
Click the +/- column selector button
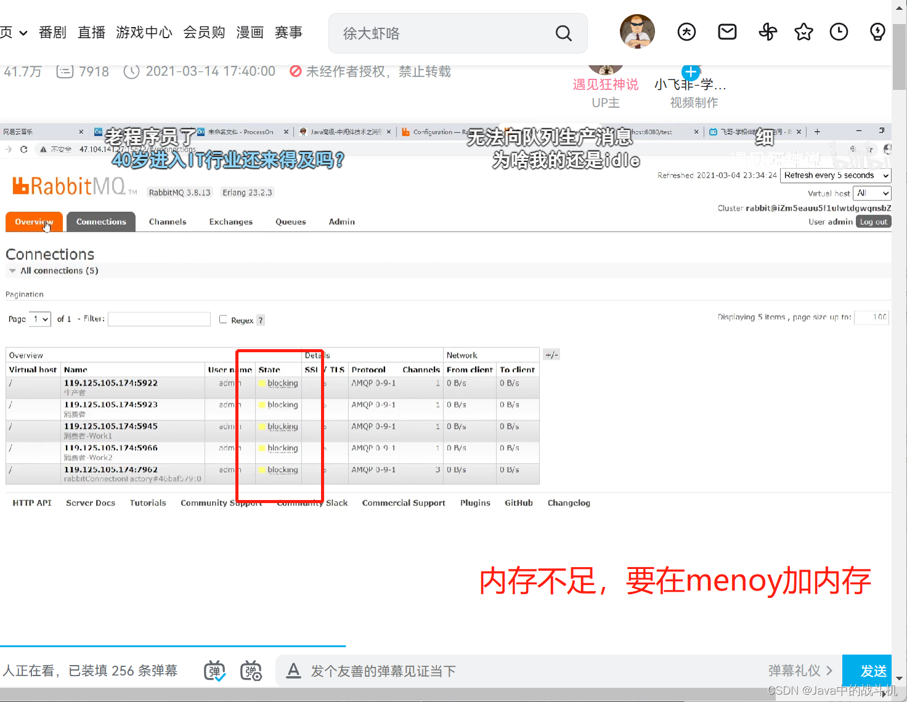click(x=551, y=355)
